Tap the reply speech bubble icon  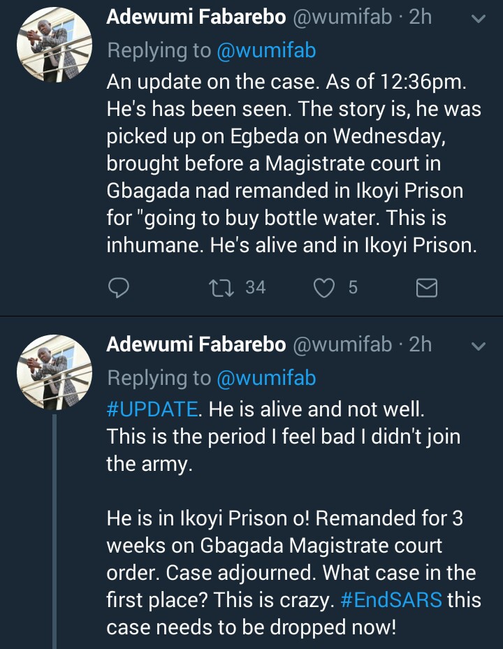[119, 287]
